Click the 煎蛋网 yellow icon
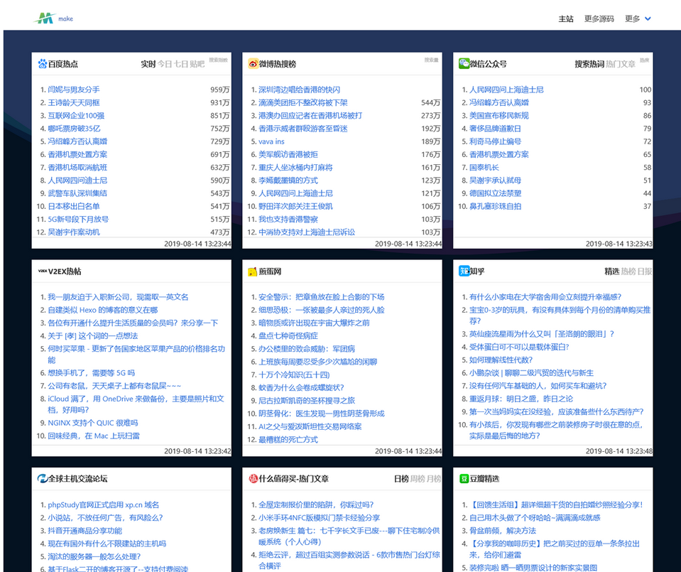 point(252,271)
